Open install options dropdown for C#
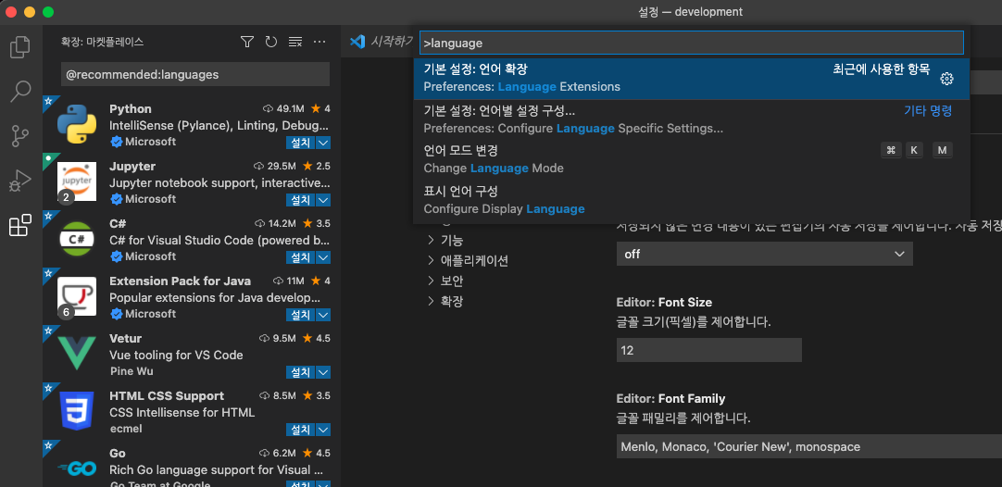This screenshot has width=1002, height=487. click(x=322, y=256)
